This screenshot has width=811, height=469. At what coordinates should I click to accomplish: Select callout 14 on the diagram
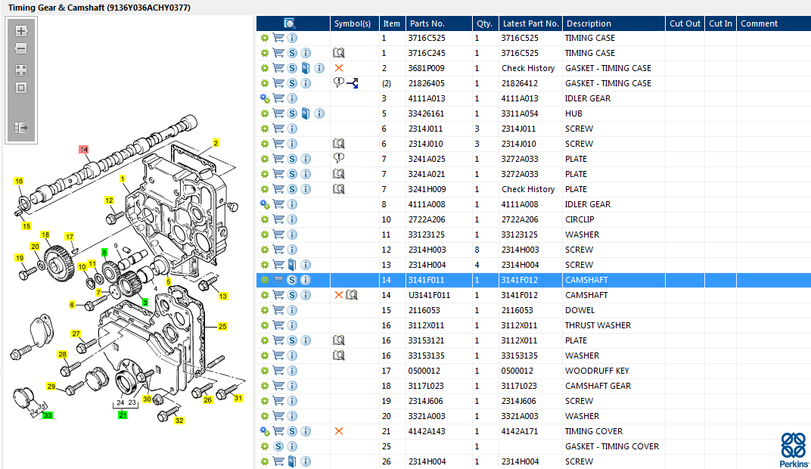point(84,150)
